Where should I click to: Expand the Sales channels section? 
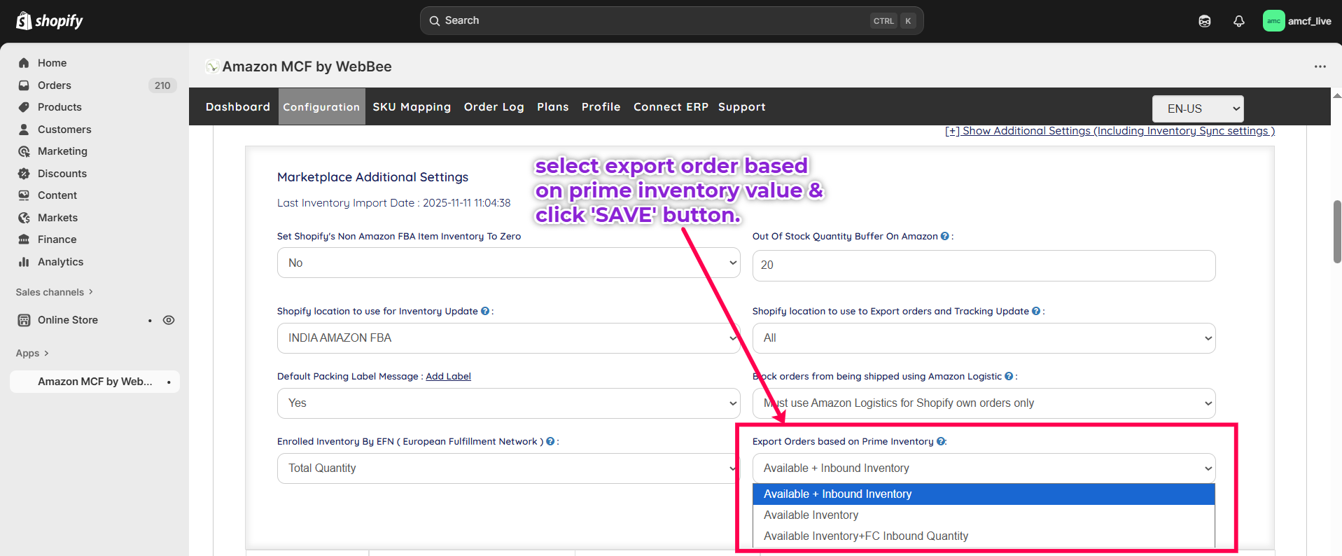54,292
